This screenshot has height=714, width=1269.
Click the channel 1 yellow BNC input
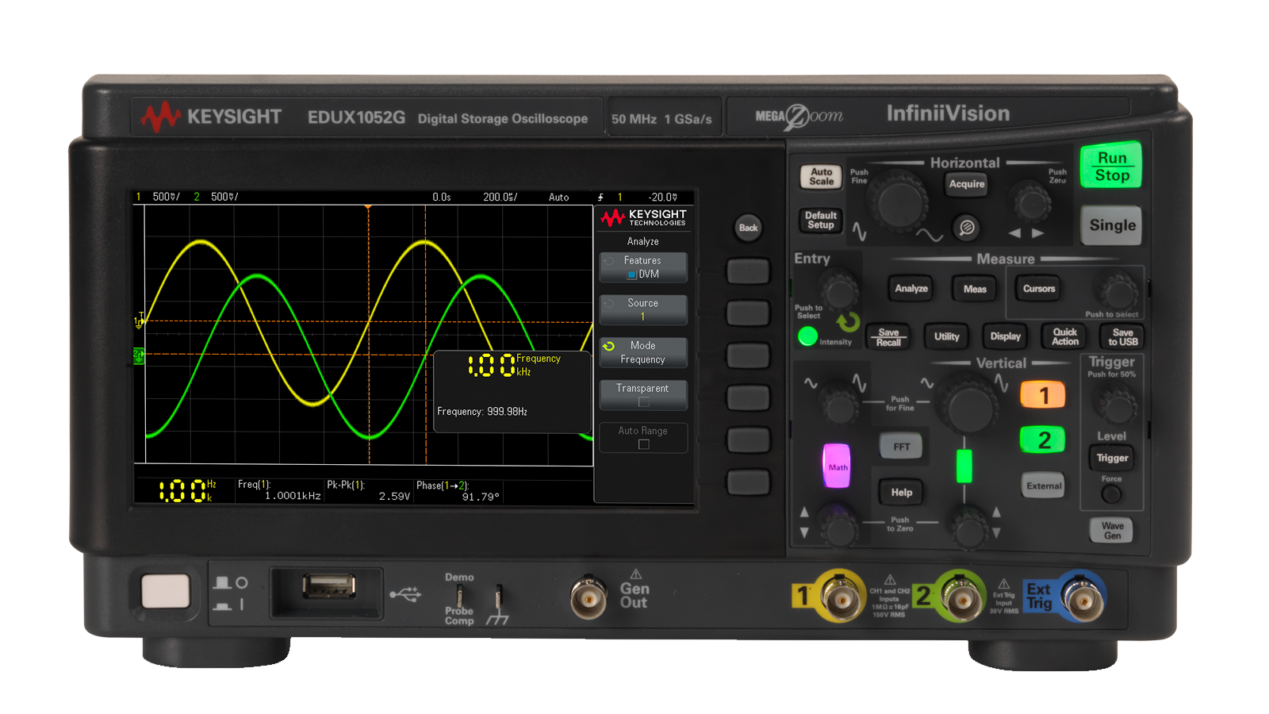tap(841, 597)
